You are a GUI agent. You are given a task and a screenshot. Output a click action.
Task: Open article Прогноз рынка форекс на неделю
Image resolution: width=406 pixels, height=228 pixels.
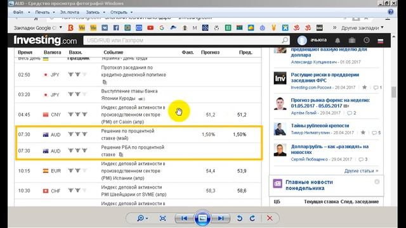coord(330,103)
